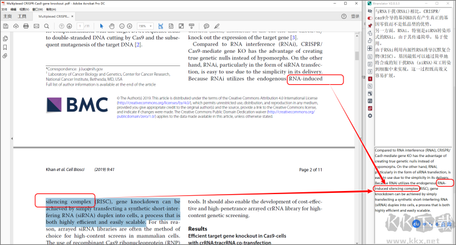456x245 pixels.
Task: Click the 登录 sign-in button
Action: click(x=356, y=16)
